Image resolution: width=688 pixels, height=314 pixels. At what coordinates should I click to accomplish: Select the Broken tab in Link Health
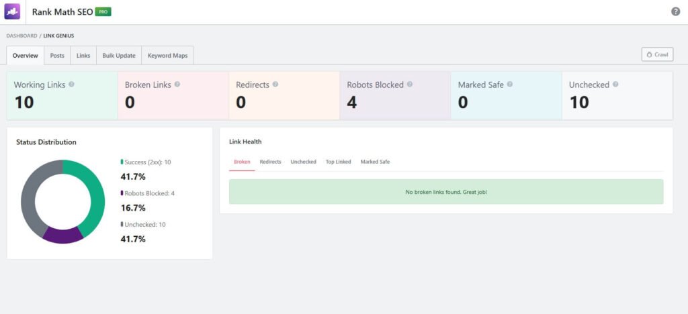pyautogui.click(x=242, y=162)
